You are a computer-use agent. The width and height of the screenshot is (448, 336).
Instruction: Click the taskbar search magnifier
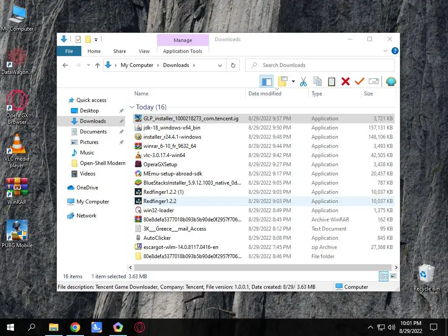point(31,327)
